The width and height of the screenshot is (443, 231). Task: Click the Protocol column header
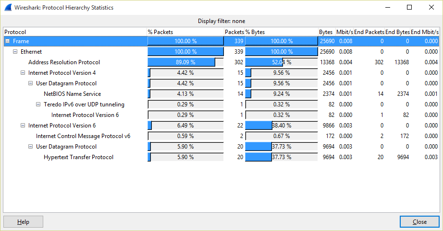tap(15, 32)
